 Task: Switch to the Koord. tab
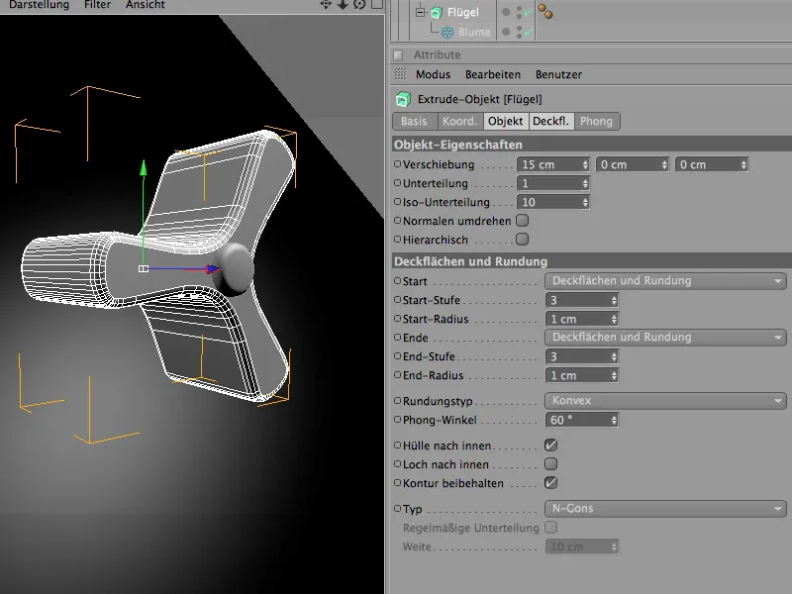coord(459,121)
